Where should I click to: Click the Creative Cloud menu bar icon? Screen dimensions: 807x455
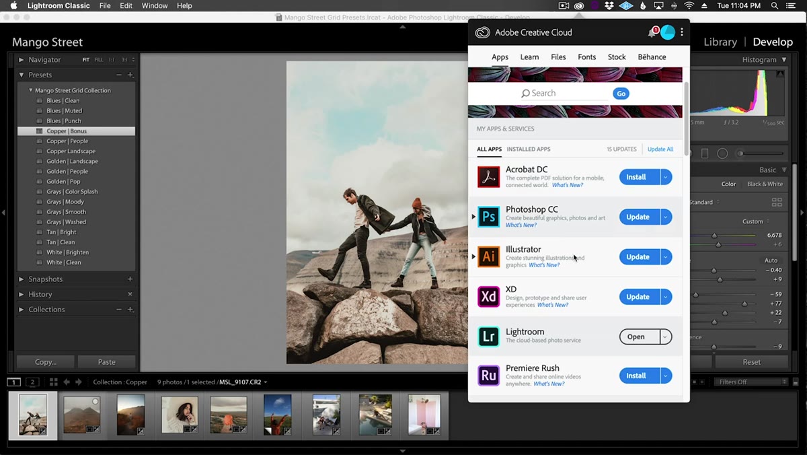tap(579, 5)
